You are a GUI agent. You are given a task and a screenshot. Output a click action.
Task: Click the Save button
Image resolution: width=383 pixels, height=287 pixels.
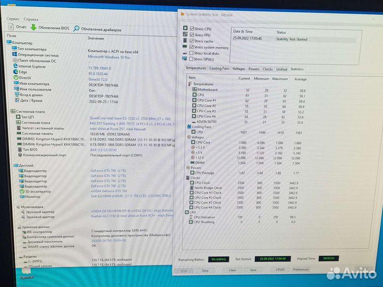(x=253, y=270)
